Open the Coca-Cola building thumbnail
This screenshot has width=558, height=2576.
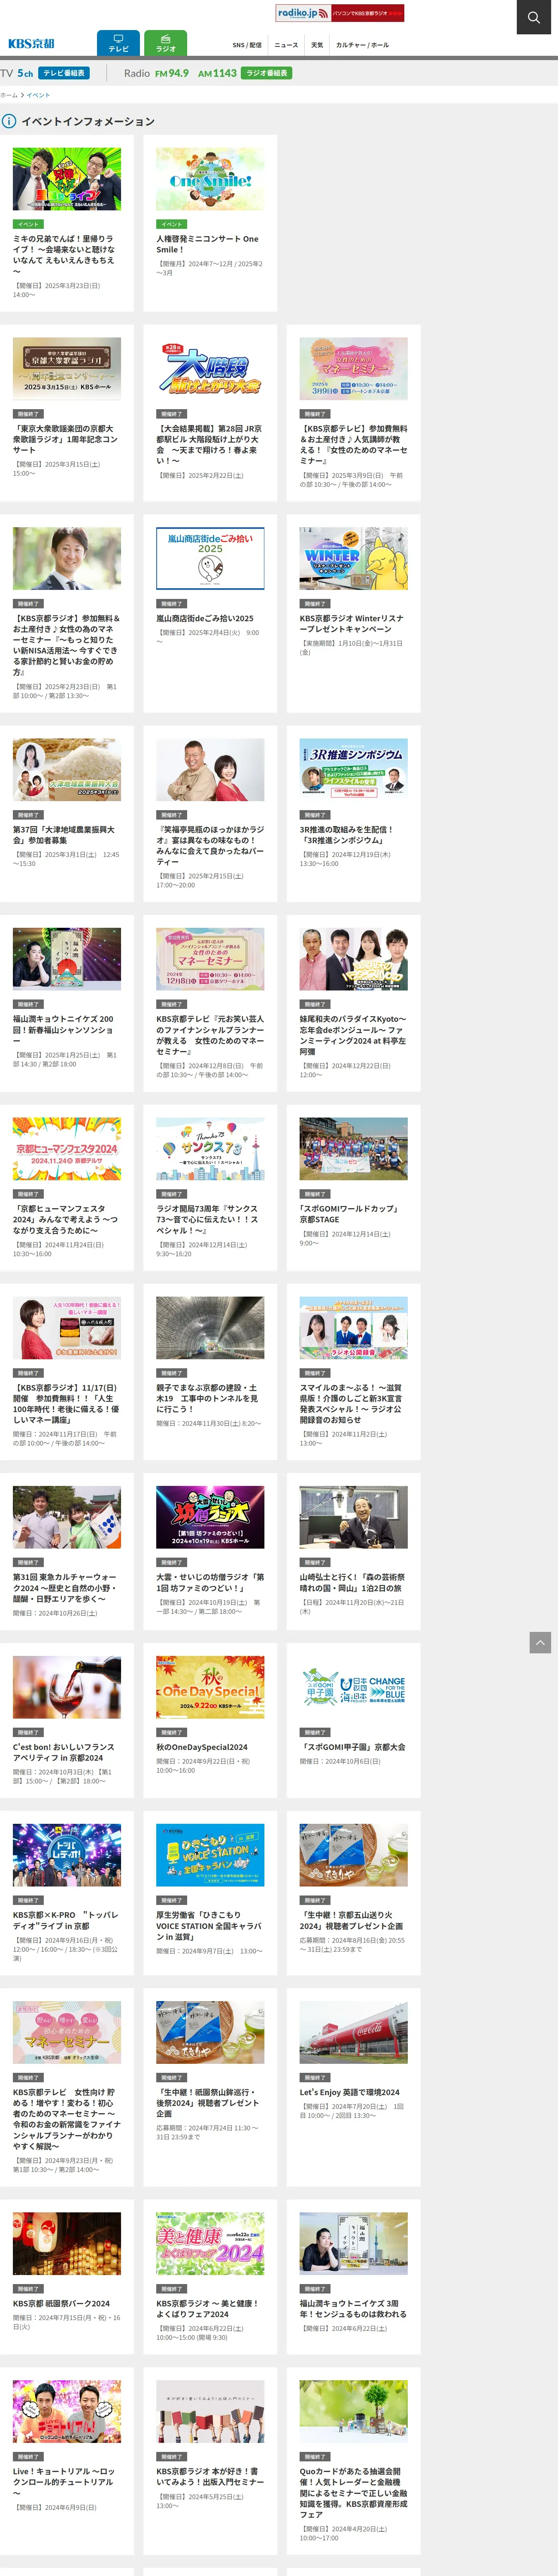(354, 2032)
